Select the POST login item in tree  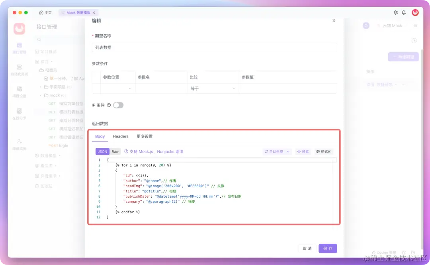[x=58, y=145]
